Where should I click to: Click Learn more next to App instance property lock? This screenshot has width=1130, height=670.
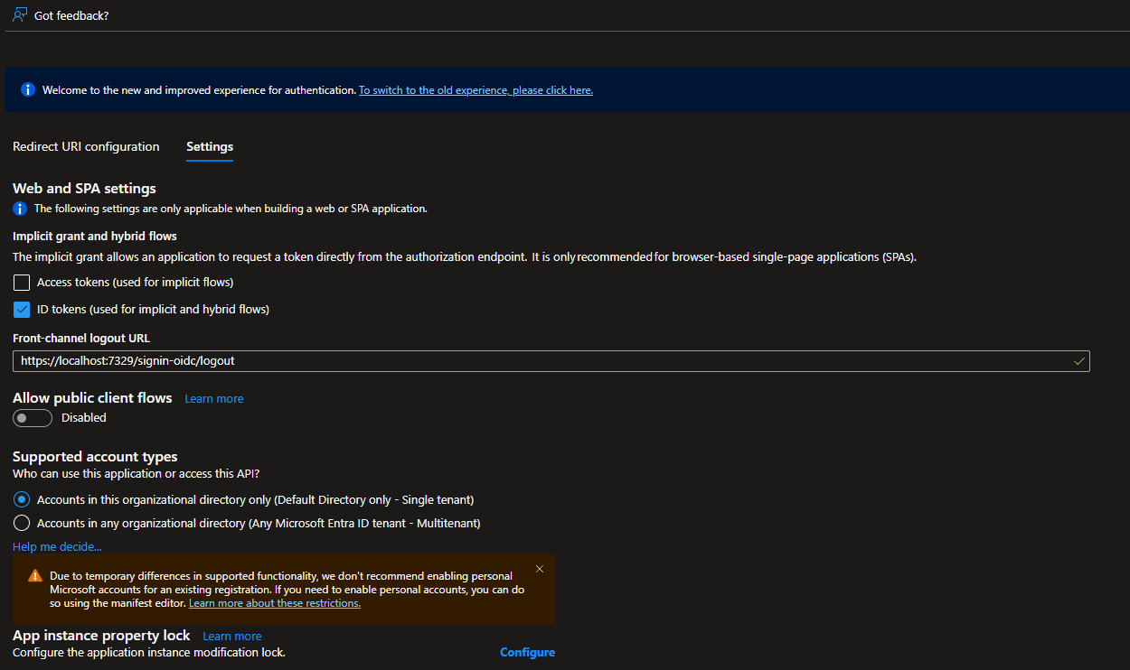click(231, 636)
